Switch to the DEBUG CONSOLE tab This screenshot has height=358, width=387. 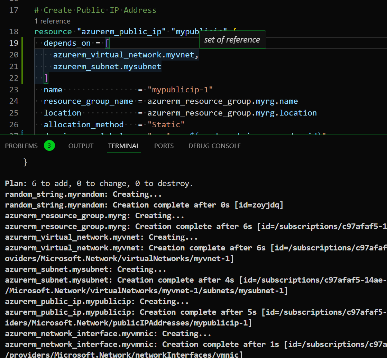pyautogui.click(x=214, y=146)
